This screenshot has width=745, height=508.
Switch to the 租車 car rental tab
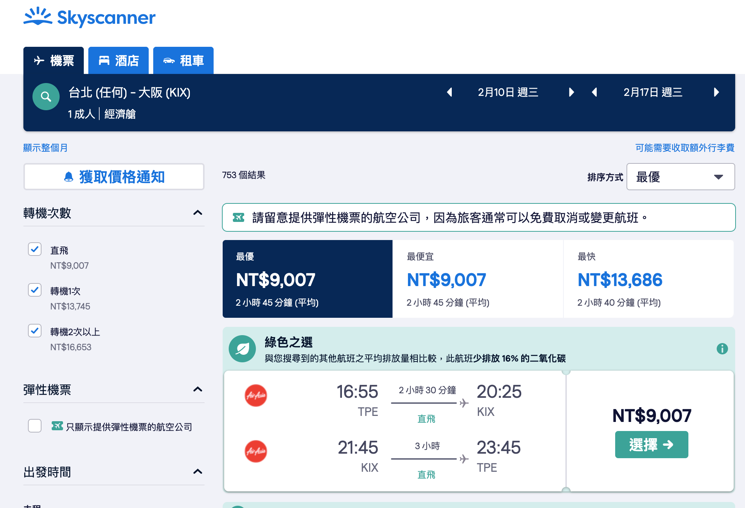pos(183,60)
